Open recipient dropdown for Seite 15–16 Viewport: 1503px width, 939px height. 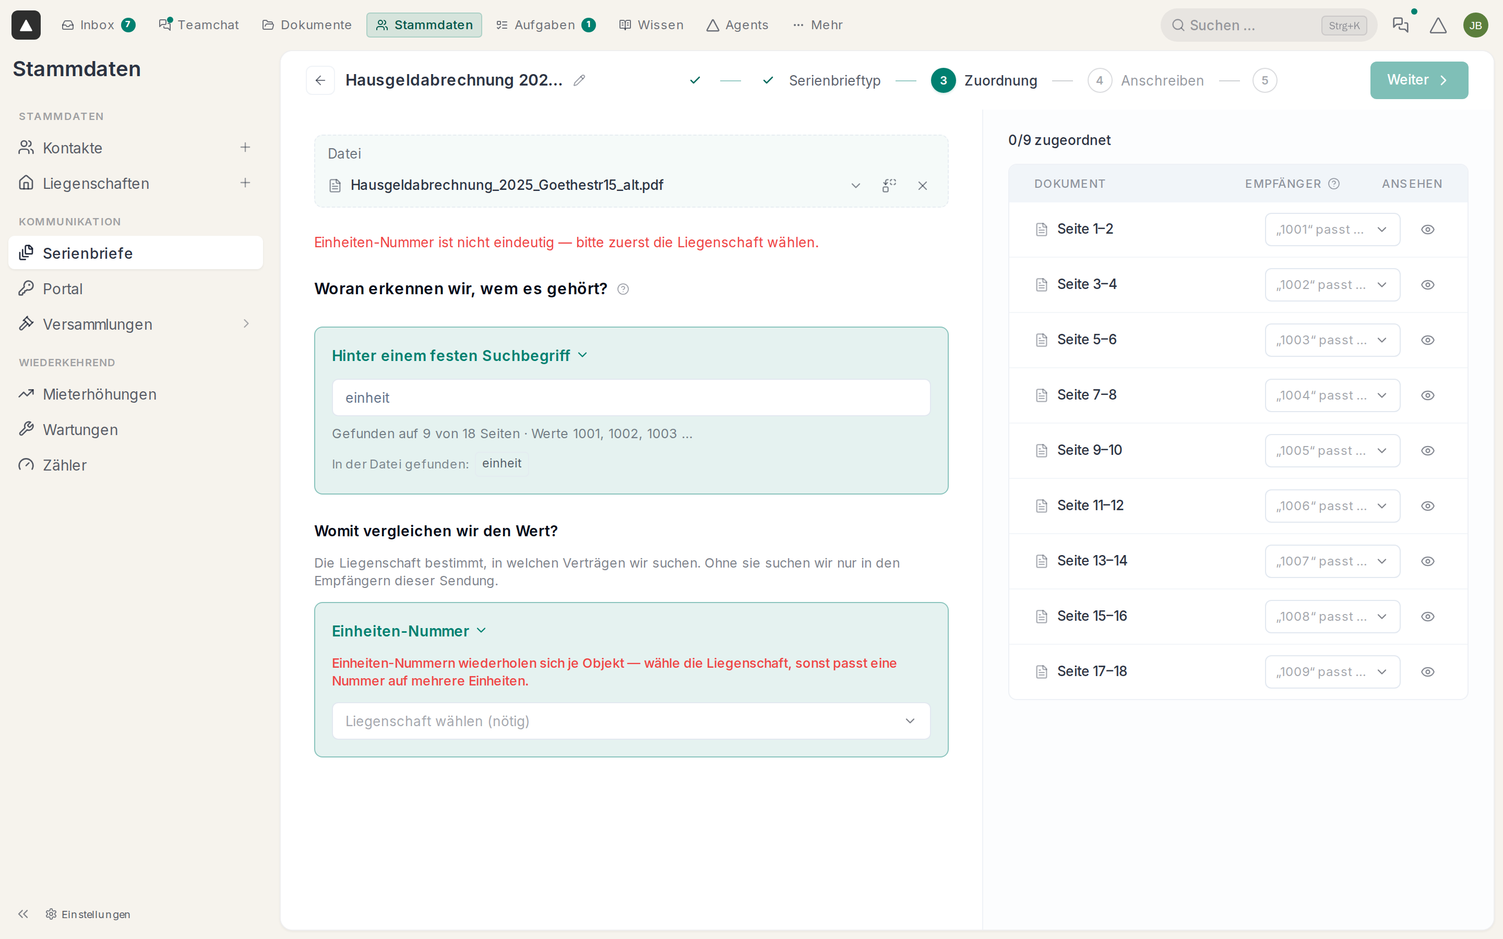pos(1332,617)
